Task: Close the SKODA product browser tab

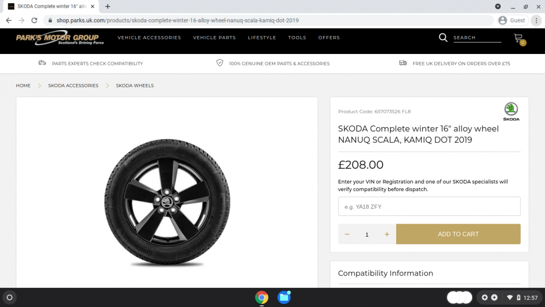Action: click(x=93, y=6)
